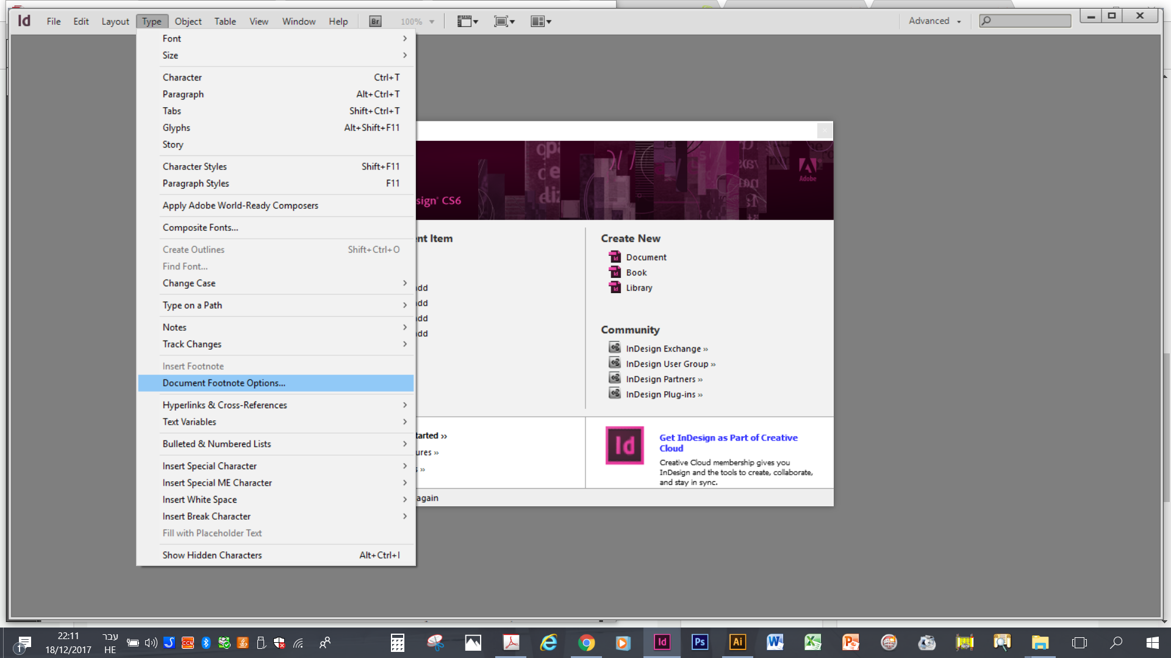Click the Library icon under Create New

615,287
